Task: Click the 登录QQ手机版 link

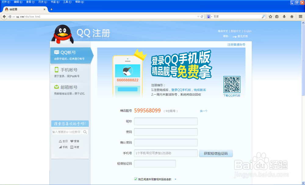Action: (181, 90)
